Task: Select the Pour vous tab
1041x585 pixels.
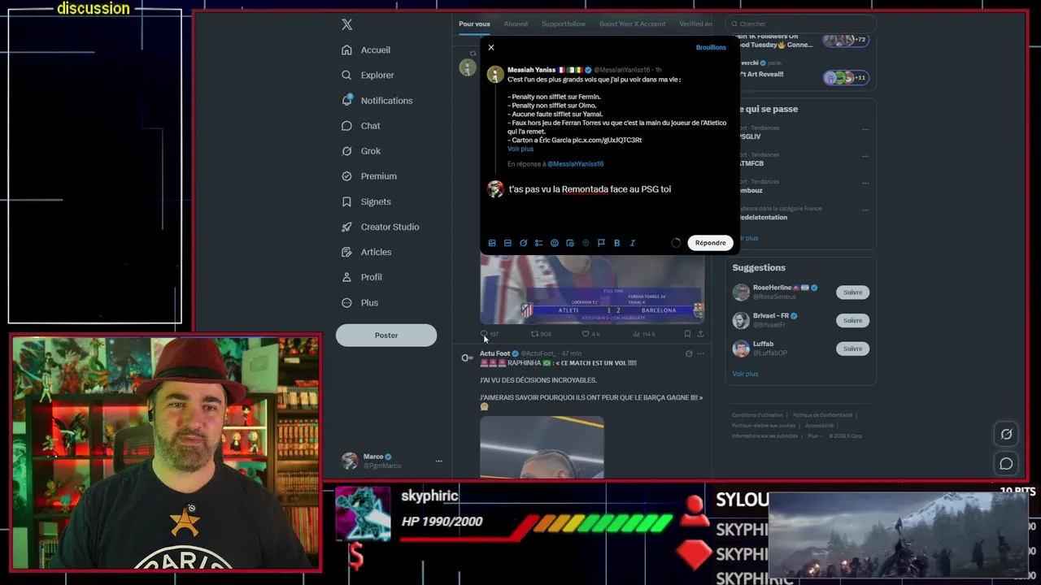Action: (474, 24)
